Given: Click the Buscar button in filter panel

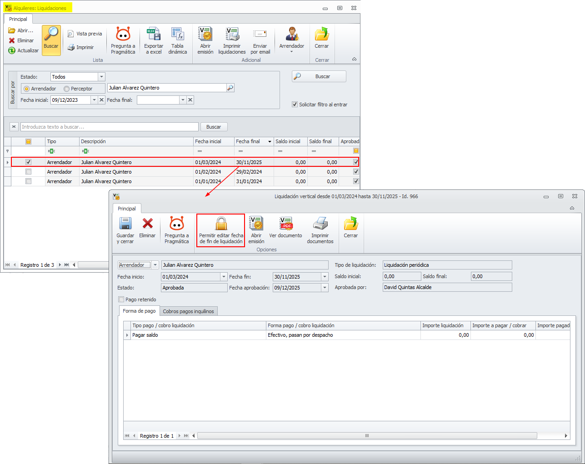Looking at the screenshot, I should click(x=319, y=76).
